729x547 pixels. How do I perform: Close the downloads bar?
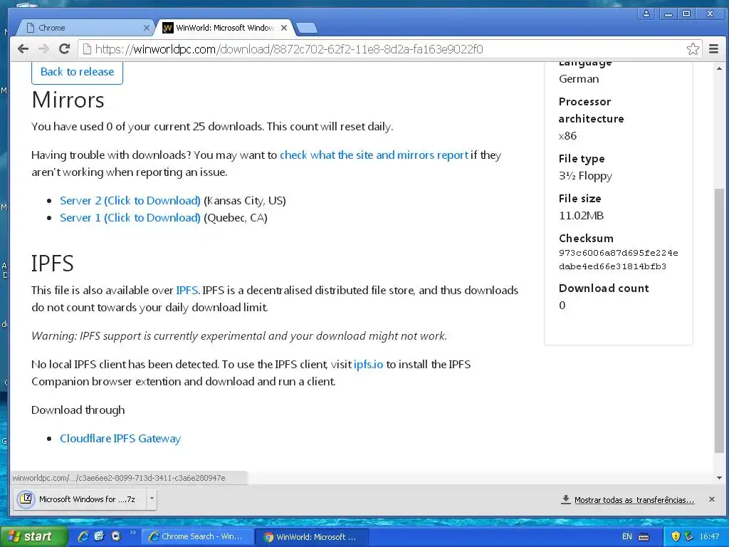pos(712,499)
